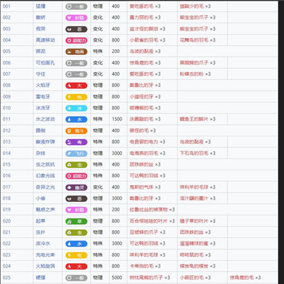Click the 毒 type badge in row 013
Viewport: 284px width, 284px height.
point(76,142)
